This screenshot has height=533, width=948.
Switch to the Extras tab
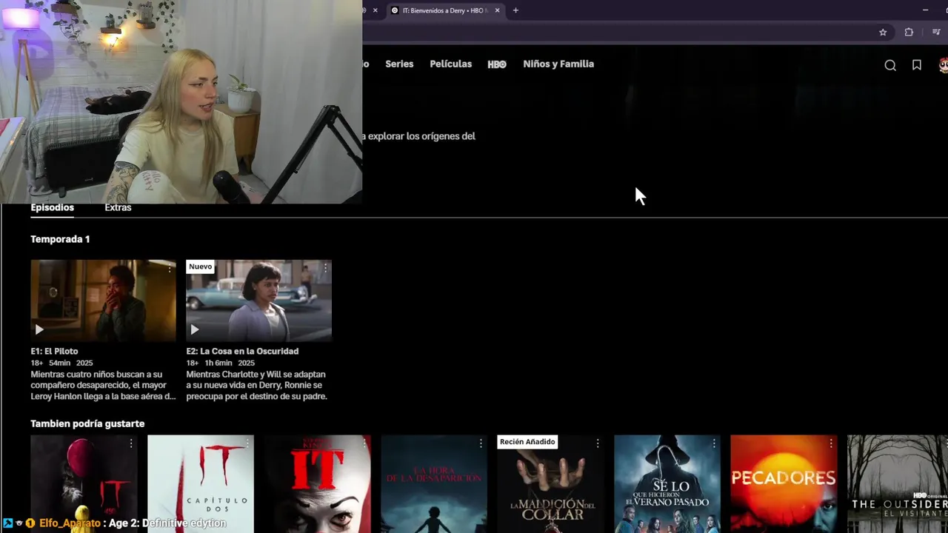click(x=118, y=207)
